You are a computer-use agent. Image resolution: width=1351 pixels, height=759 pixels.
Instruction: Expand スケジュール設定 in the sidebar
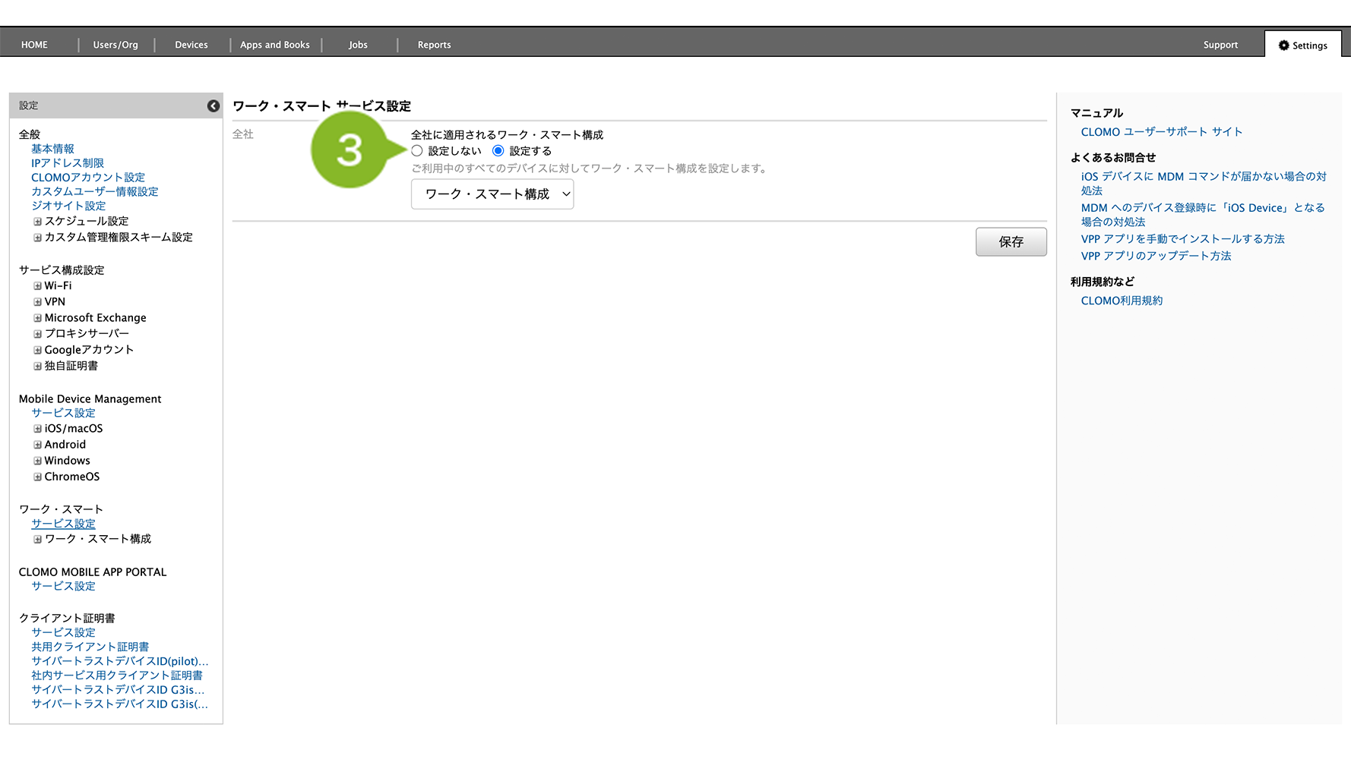(37, 222)
